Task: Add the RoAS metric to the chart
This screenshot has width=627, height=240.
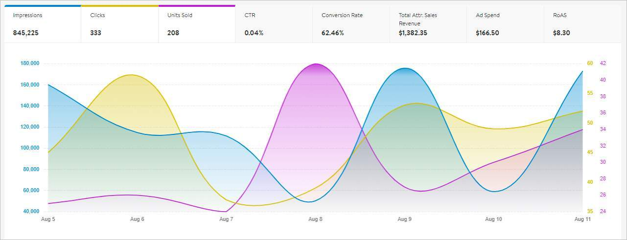Action: [x=582, y=24]
